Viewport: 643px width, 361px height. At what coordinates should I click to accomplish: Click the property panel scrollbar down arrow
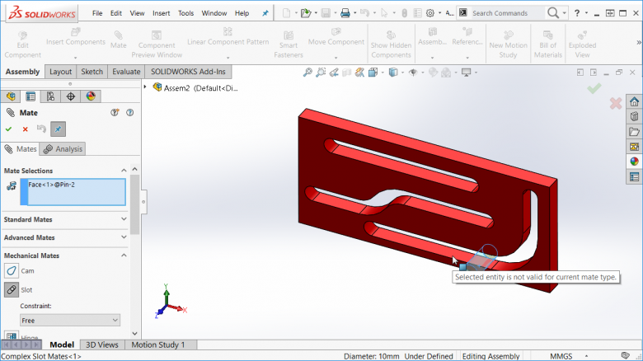tap(134, 334)
